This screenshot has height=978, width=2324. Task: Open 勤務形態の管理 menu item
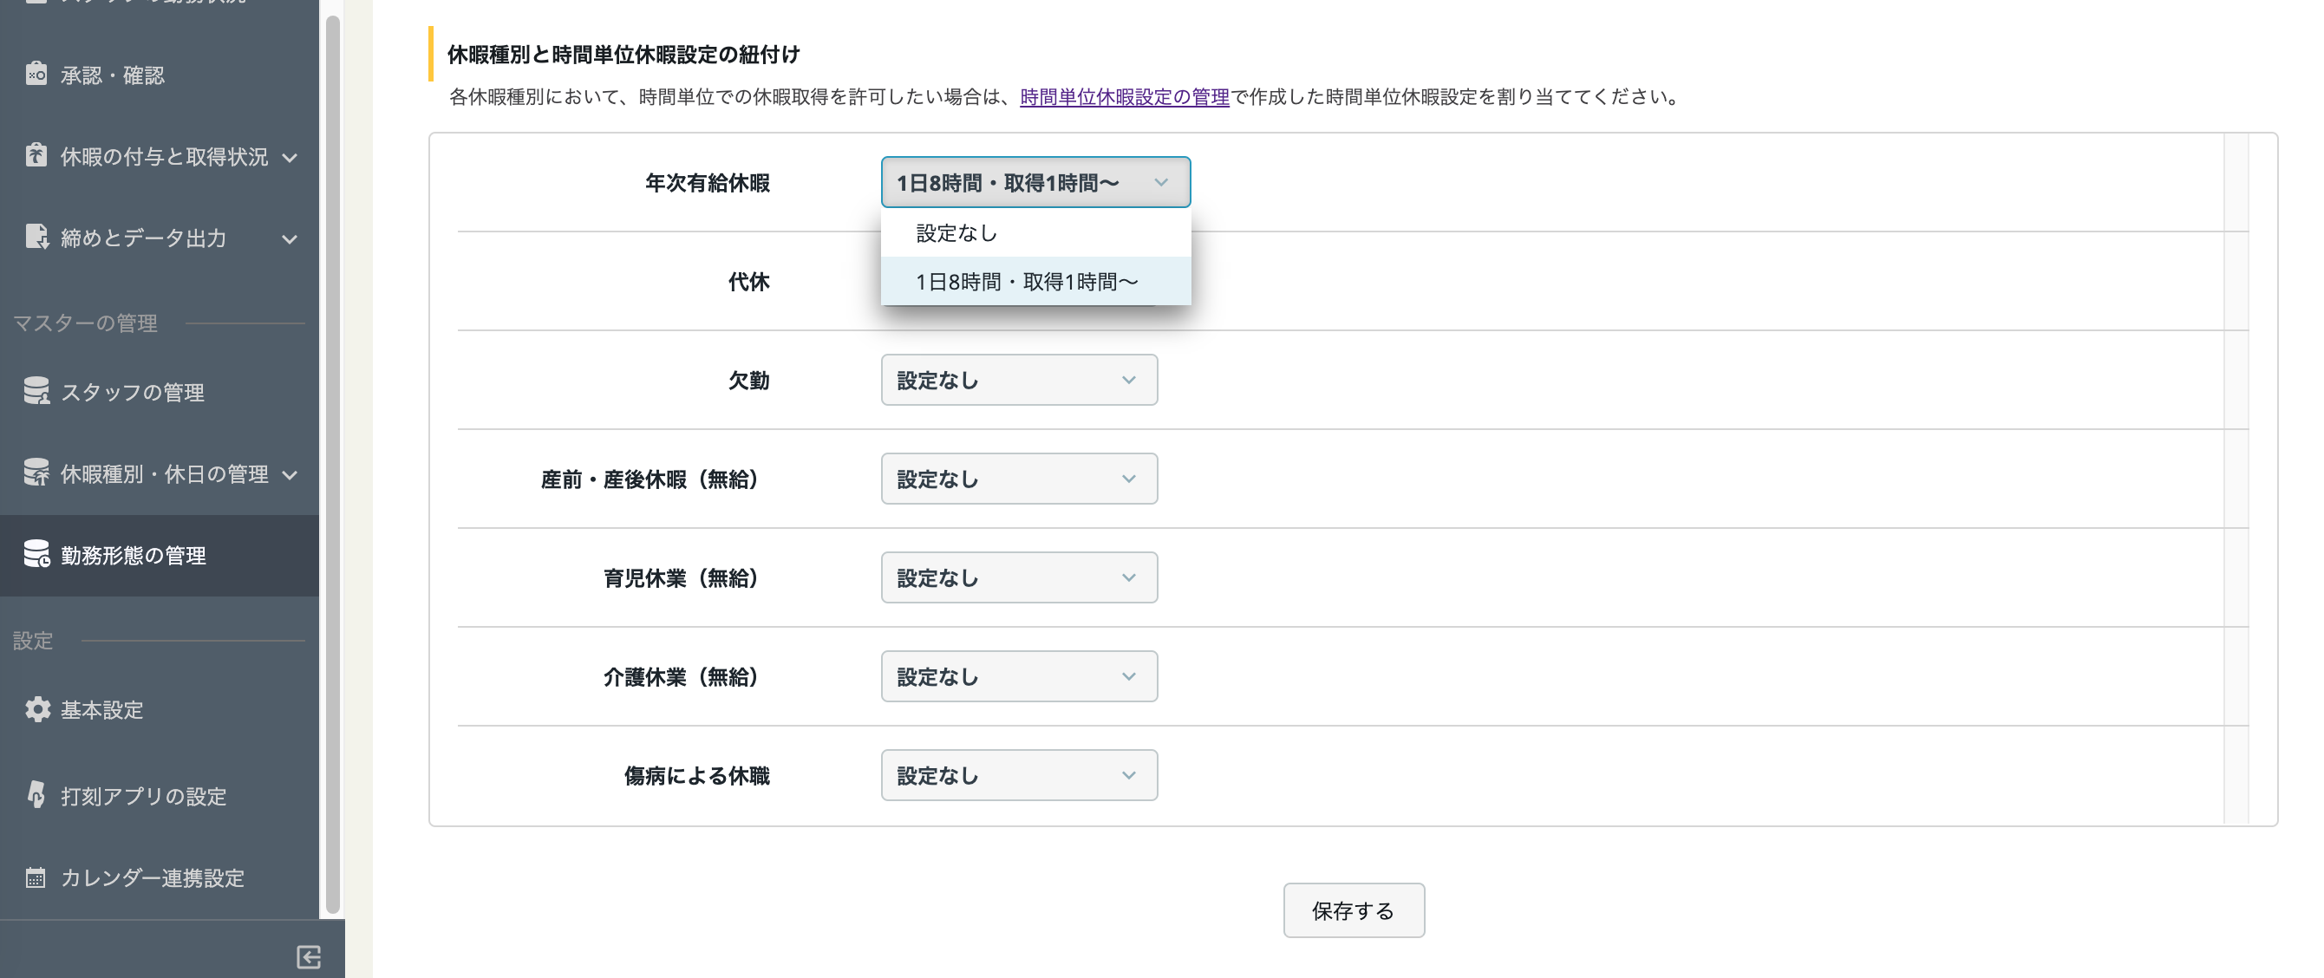click(160, 555)
